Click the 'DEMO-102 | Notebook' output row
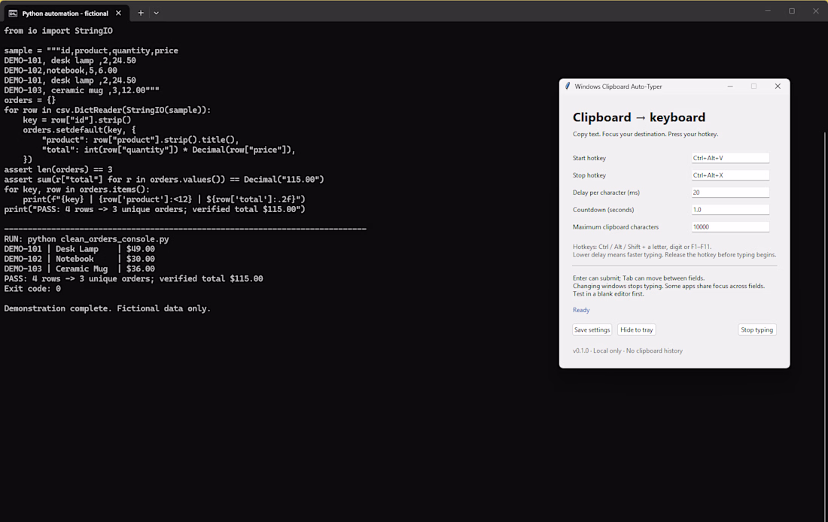Viewport: 828px width, 522px height. tap(79, 259)
